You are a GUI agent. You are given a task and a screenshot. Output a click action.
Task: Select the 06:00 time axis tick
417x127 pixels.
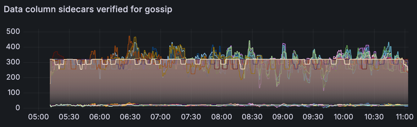(100, 117)
